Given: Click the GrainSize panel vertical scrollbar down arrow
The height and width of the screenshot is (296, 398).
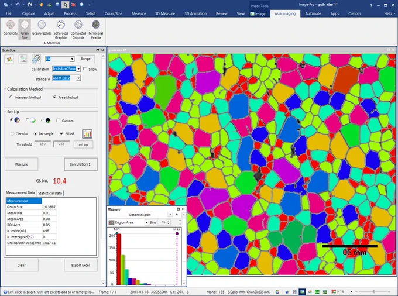Looking at the screenshot, I should pos(103,283).
